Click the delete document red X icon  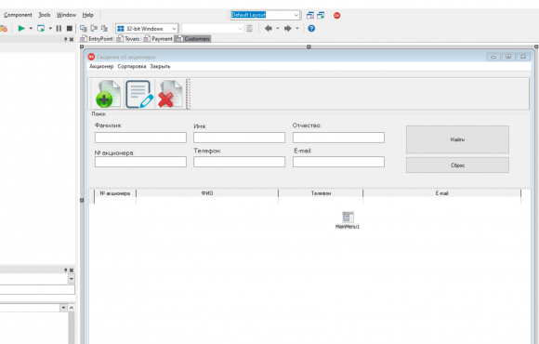click(170, 94)
